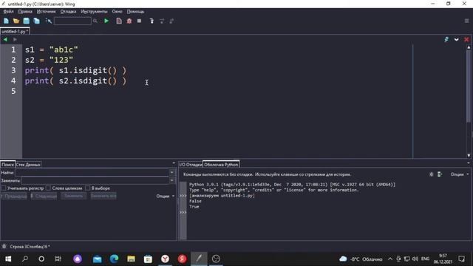Open the Файл menu
The height and width of the screenshot is (266, 473).
click(8, 12)
